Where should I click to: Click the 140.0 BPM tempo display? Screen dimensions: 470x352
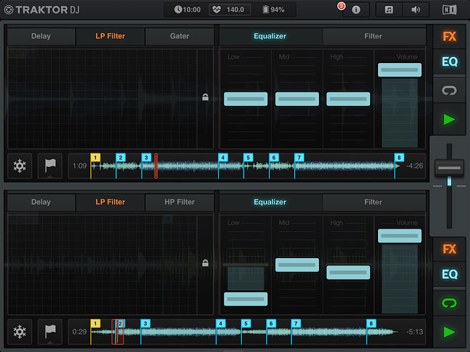(x=230, y=10)
